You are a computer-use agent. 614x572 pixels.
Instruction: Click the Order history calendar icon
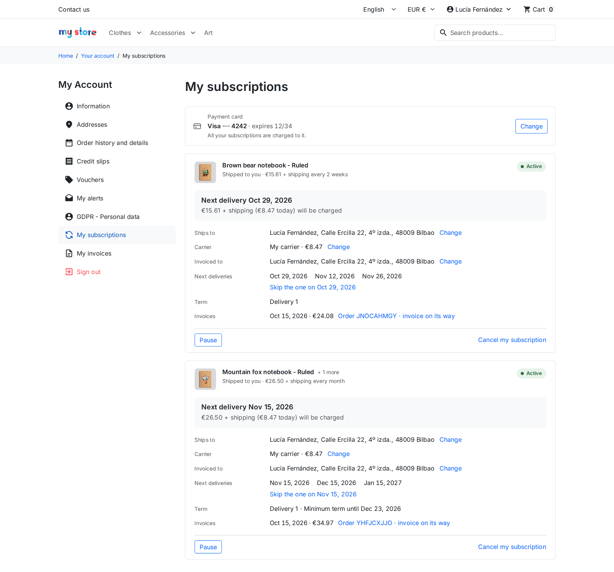[x=69, y=143]
